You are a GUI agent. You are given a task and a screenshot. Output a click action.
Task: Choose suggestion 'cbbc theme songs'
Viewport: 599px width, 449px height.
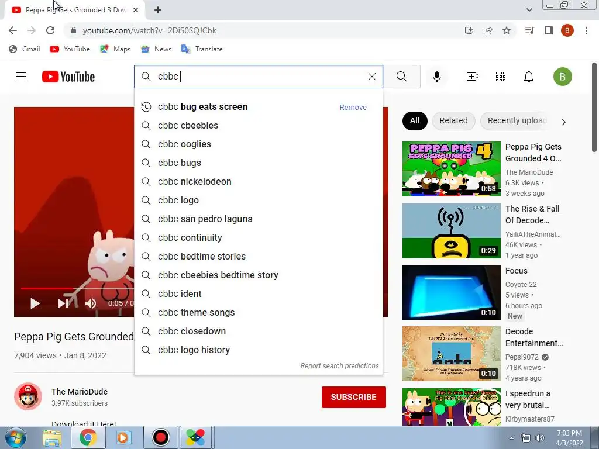[x=258, y=312]
